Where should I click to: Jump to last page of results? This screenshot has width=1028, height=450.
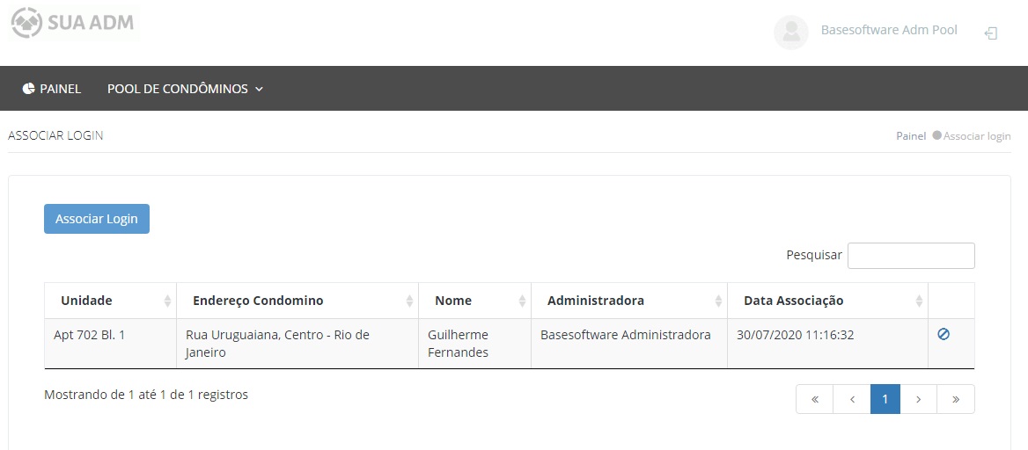pyautogui.click(x=955, y=399)
